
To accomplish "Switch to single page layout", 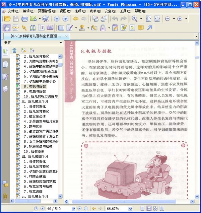I will coord(142,208).
